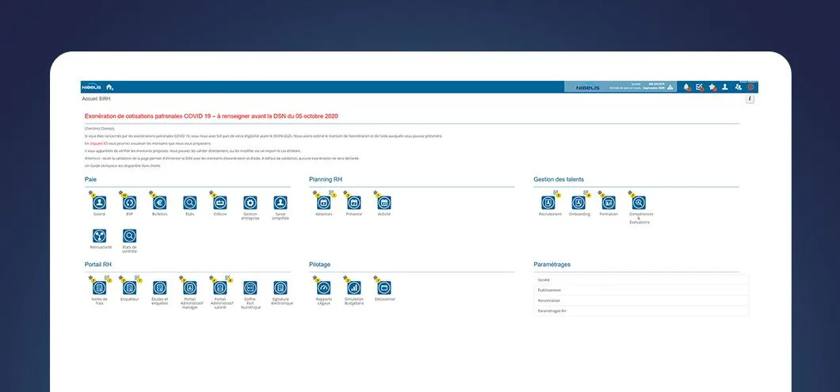Click the home icon beside Nibelis logo
The height and width of the screenshot is (392, 840).
pyautogui.click(x=109, y=87)
